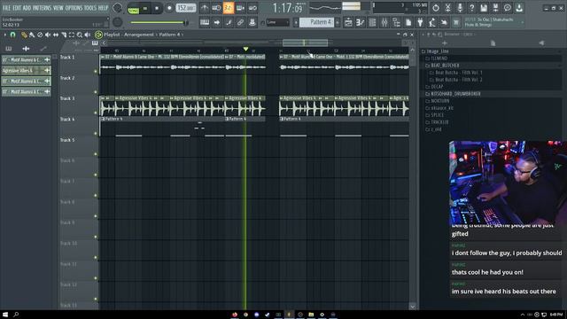The height and width of the screenshot is (319, 567).
Task: Open the VIEW menu
Action: [x=58, y=8]
